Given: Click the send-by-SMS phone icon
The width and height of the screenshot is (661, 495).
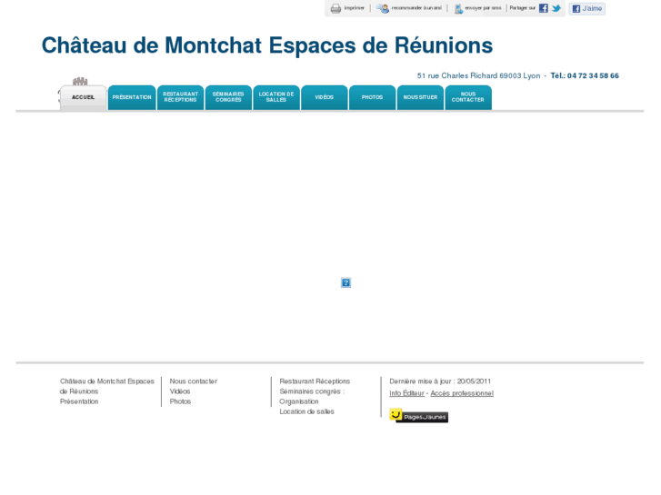Looking at the screenshot, I should pyautogui.click(x=458, y=8).
